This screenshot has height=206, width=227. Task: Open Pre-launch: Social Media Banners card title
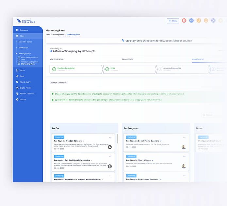[142, 141]
